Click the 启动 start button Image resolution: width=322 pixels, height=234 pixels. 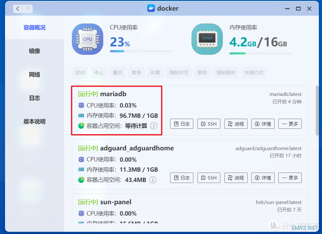coord(80,73)
